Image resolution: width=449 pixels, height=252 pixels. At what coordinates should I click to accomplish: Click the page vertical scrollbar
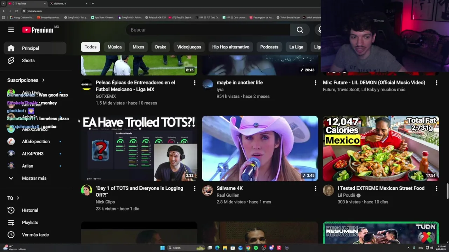447,191
